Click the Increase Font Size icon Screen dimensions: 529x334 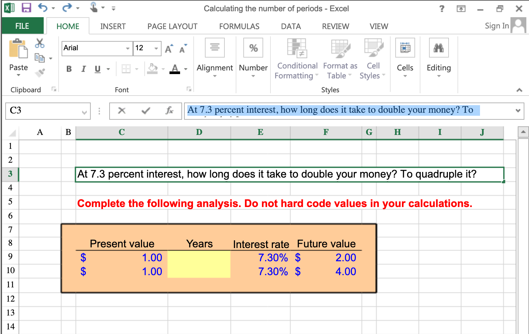tap(169, 49)
